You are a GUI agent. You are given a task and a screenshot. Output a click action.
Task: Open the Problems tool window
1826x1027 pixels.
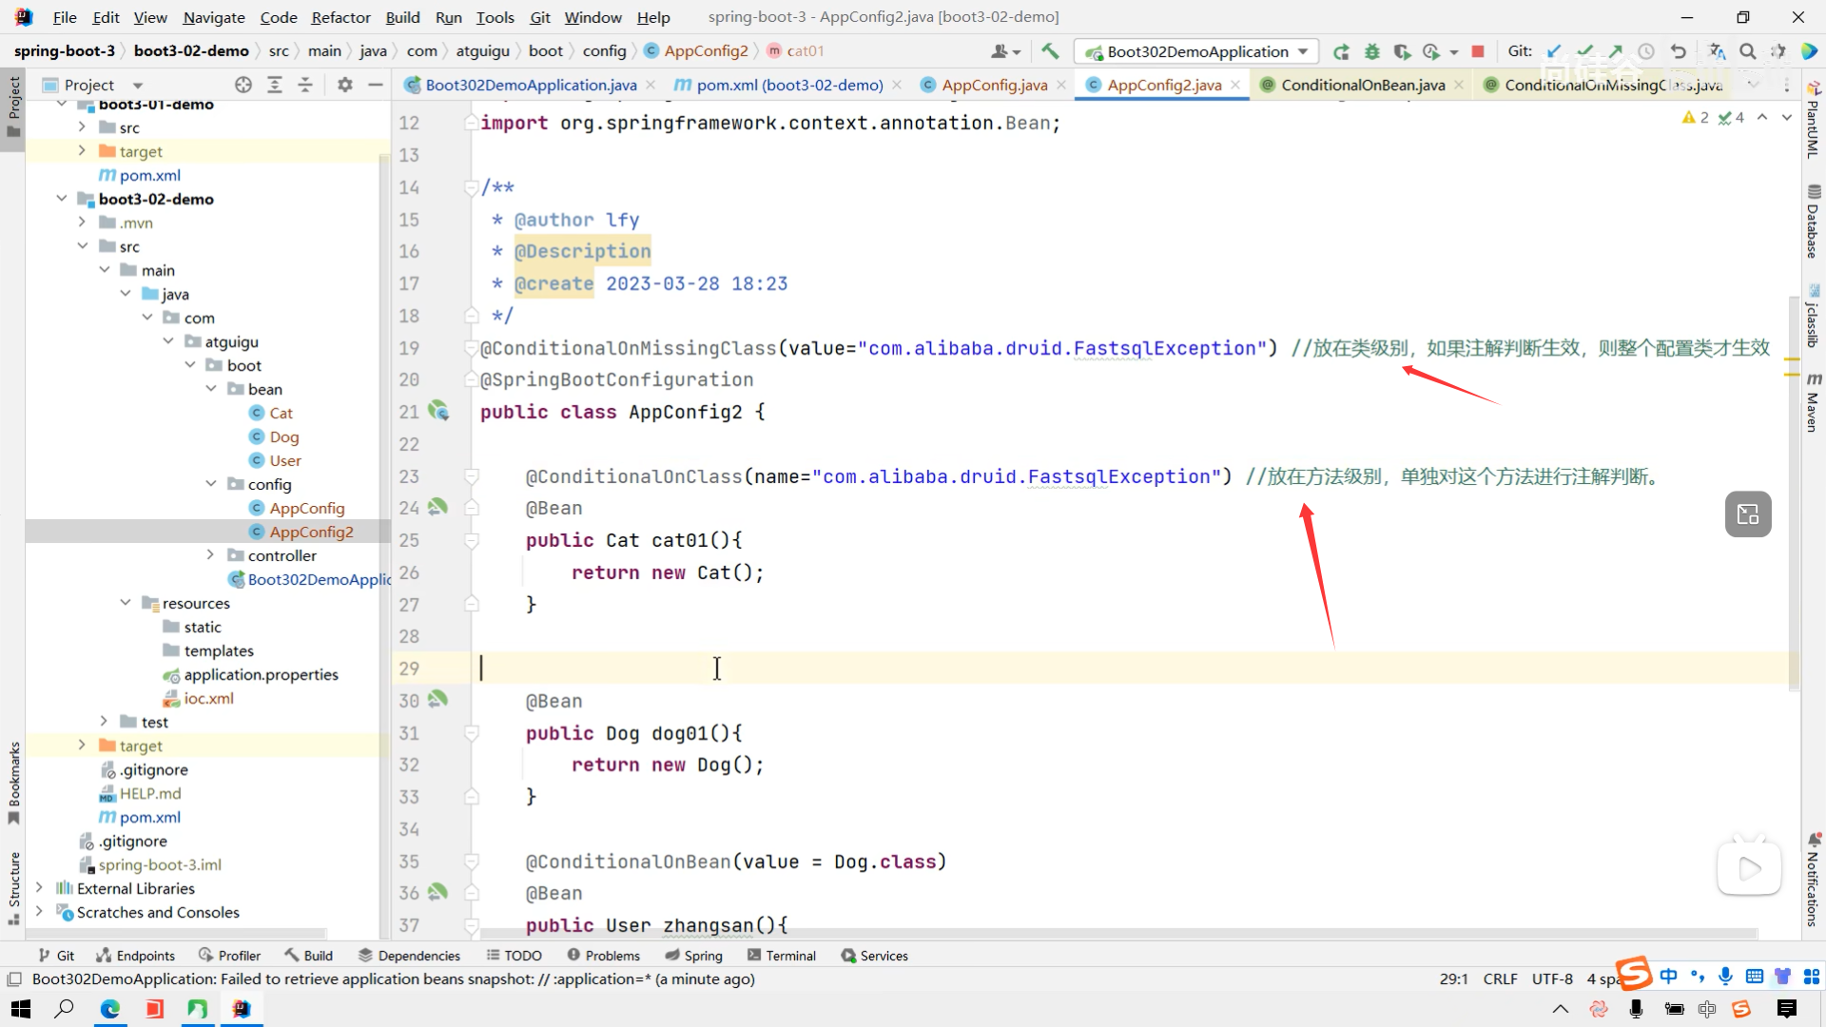tap(603, 956)
